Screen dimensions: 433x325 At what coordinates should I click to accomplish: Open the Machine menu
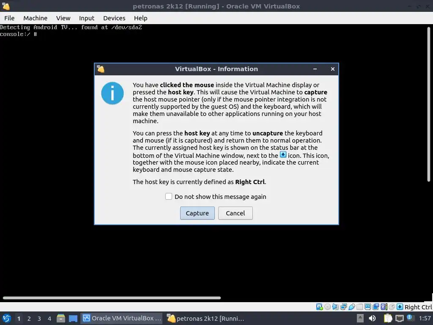pyautogui.click(x=36, y=18)
